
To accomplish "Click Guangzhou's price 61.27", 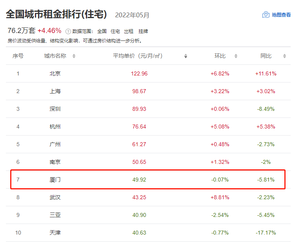I will point(139,144).
